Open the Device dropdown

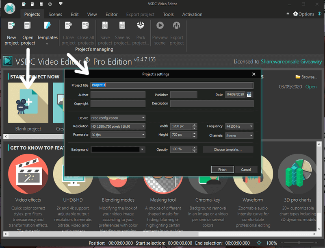118,118
